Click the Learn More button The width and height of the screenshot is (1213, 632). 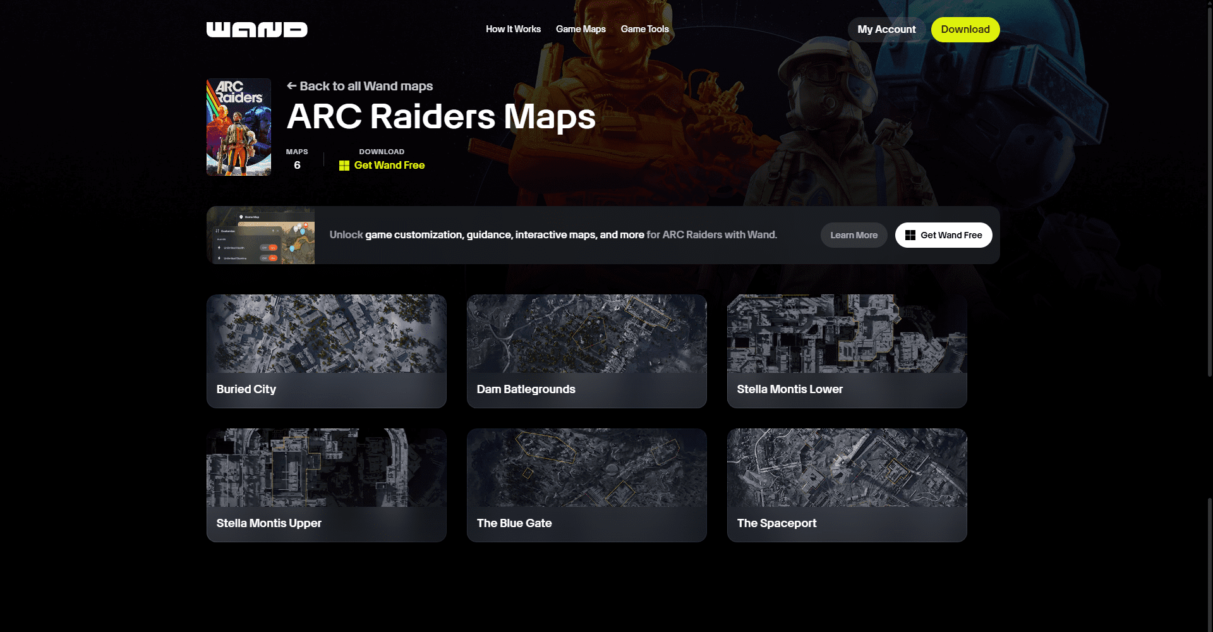(854, 234)
